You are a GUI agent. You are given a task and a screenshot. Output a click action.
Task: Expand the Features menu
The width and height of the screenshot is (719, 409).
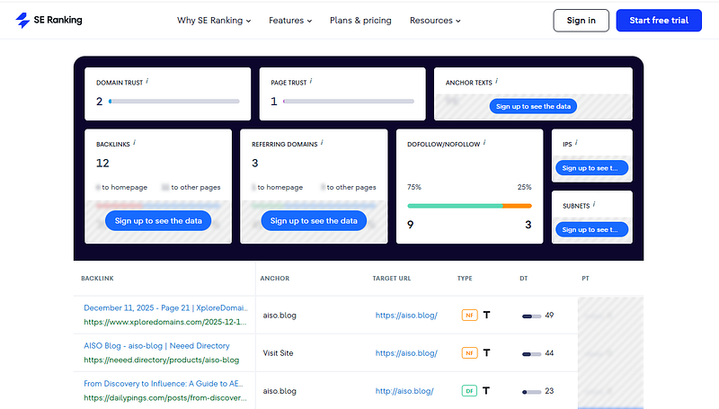point(290,21)
